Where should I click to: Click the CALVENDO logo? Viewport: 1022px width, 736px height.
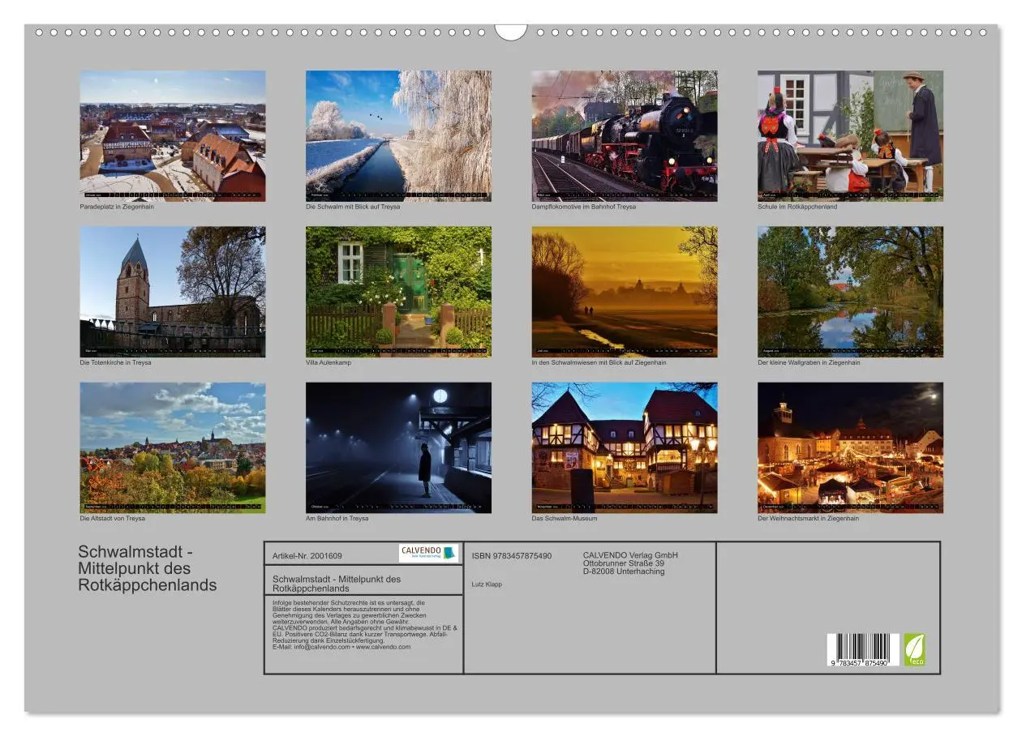(427, 554)
